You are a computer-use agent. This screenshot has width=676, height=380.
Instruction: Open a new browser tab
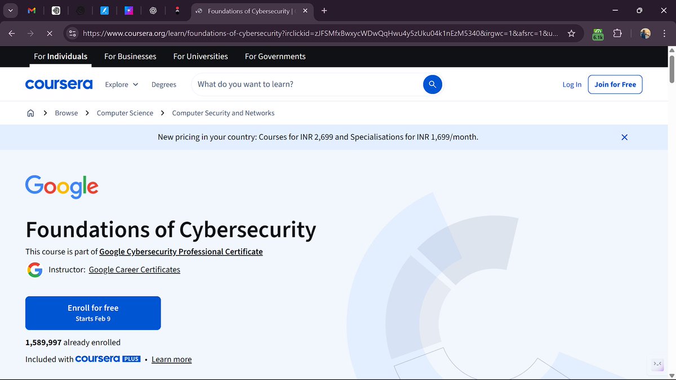pyautogui.click(x=324, y=11)
